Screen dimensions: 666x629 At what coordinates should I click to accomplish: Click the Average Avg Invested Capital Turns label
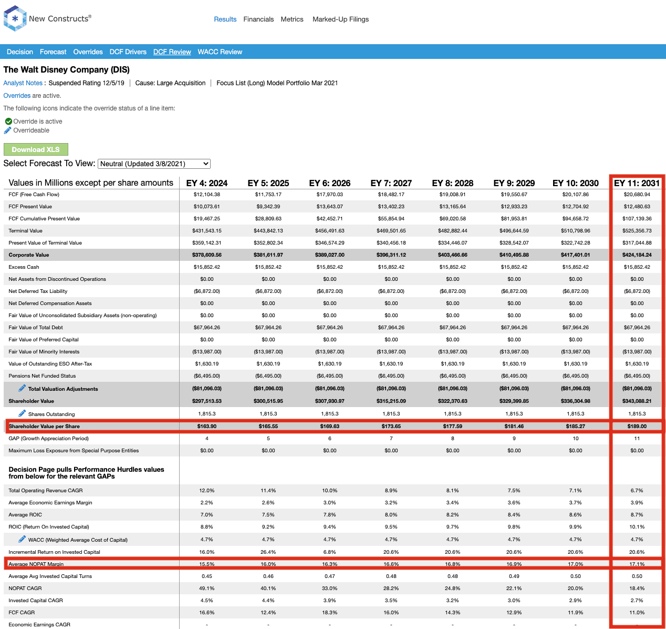(x=50, y=576)
